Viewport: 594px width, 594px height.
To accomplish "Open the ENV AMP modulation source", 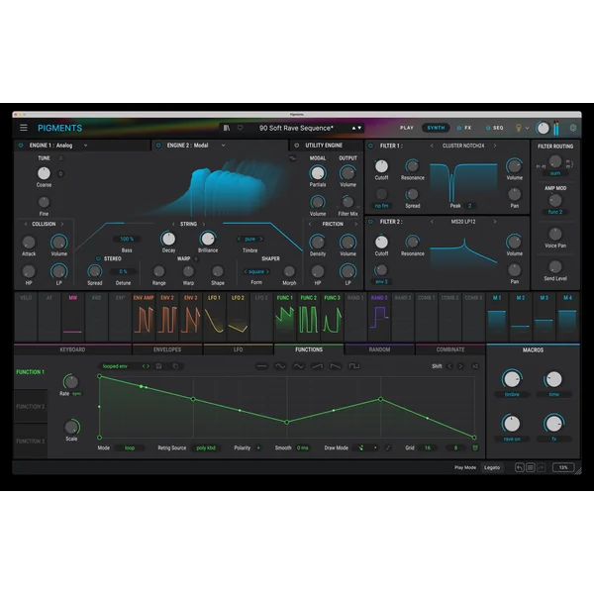I will [x=144, y=317].
